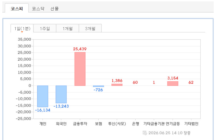
Task: Click the clock icon beside the timestamp
Action: tap(145, 133)
